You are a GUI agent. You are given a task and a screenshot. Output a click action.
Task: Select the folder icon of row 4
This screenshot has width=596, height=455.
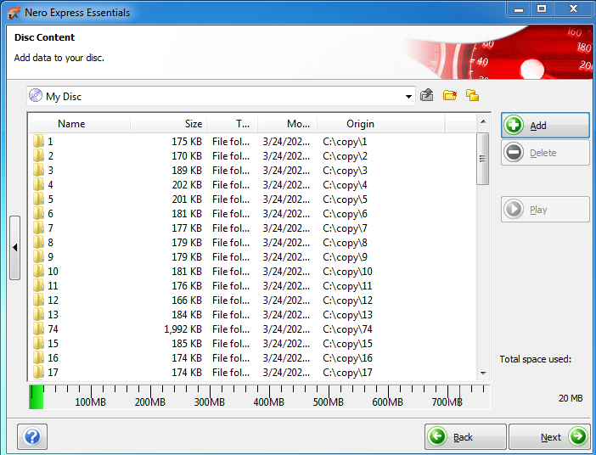tap(38, 185)
